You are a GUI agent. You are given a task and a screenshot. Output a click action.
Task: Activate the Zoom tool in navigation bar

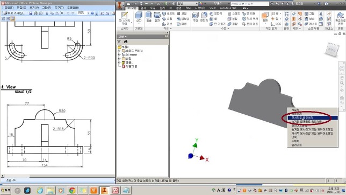pyautogui.click(x=342, y=83)
